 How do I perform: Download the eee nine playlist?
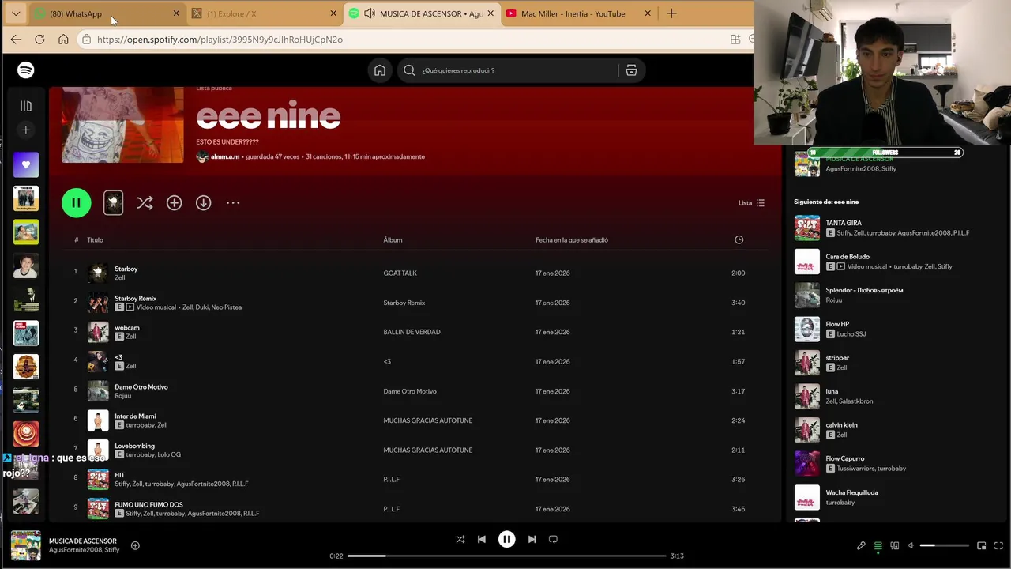point(203,203)
